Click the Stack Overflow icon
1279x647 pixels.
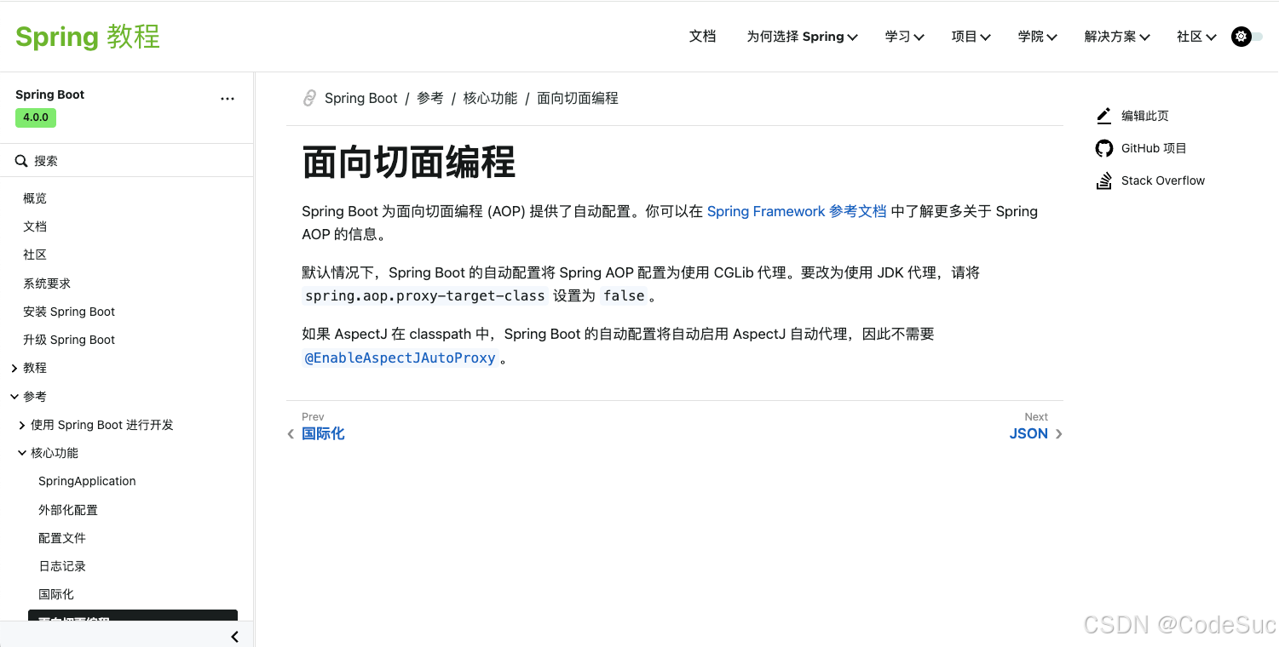1104,180
